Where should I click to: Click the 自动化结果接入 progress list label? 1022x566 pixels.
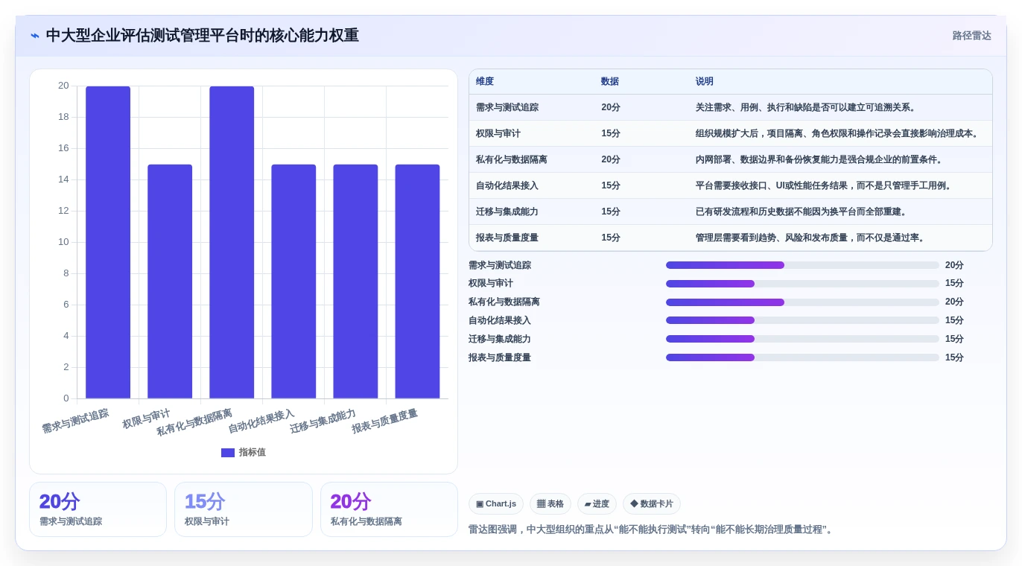pyautogui.click(x=500, y=320)
